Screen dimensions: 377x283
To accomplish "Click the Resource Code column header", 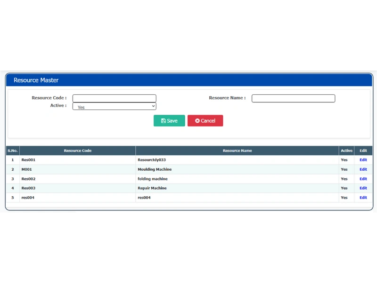I will click(x=78, y=150).
